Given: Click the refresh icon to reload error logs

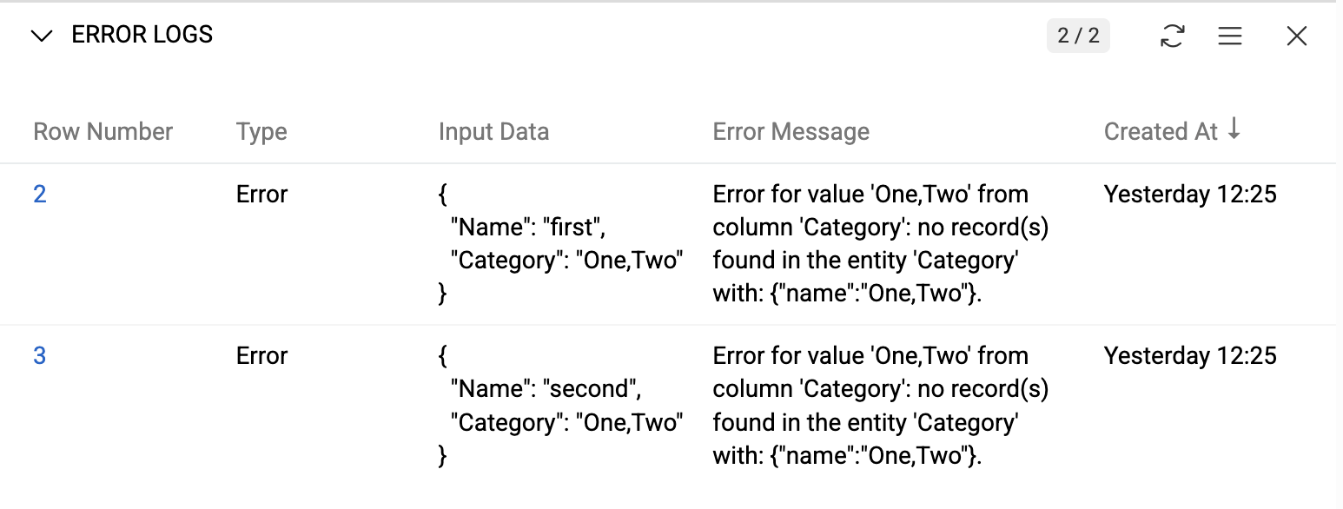Looking at the screenshot, I should pyautogui.click(x=1172, y=36).
